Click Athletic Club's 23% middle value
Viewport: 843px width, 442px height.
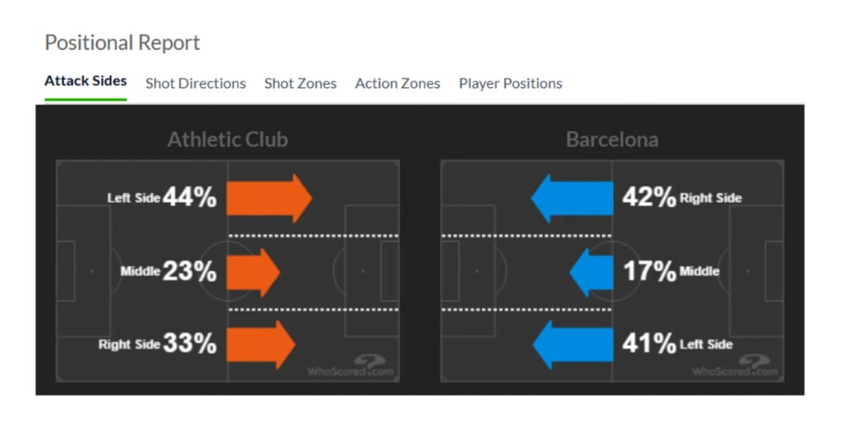(190, 272)
